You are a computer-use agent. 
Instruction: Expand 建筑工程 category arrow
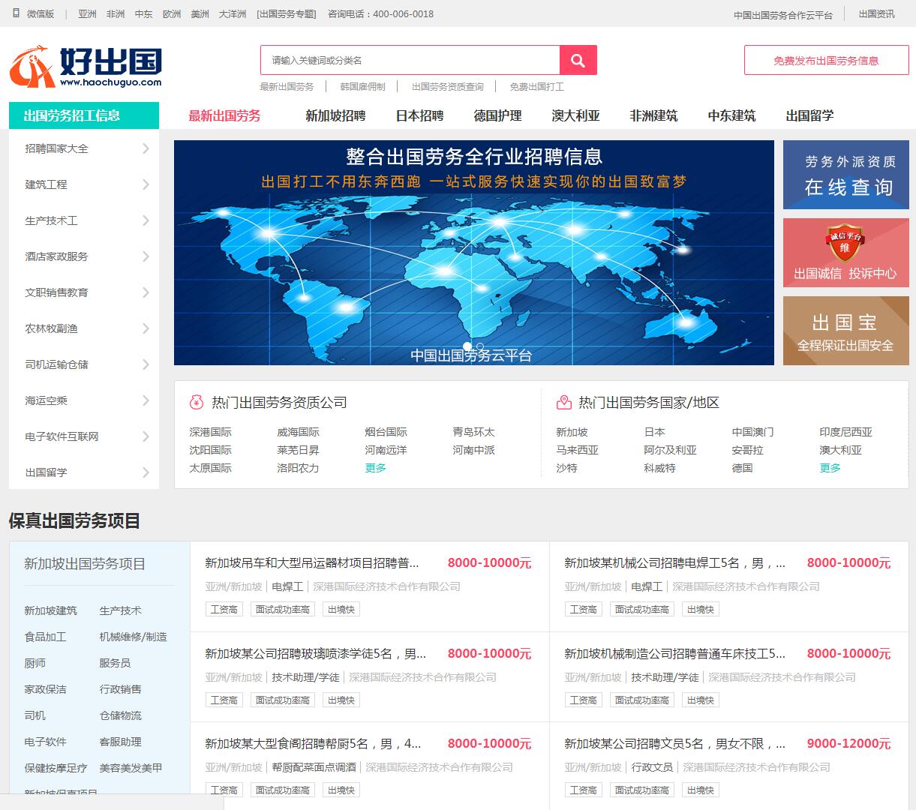tap(146, 184)
